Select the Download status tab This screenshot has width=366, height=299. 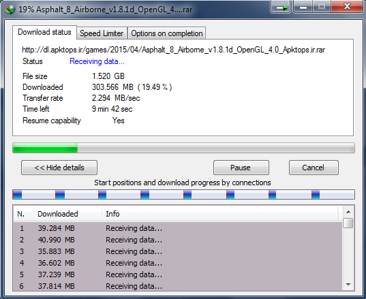[x=44, y=32]
